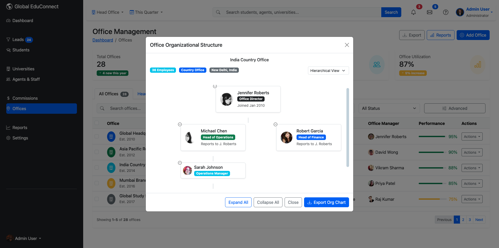Check the select-all offices checkbox
Viewport: 499px width, 248px height.
97,123
